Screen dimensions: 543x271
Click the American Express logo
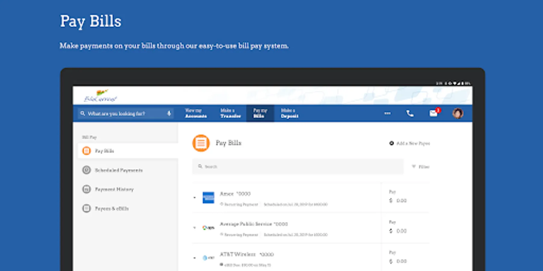(x=208, y=198)
